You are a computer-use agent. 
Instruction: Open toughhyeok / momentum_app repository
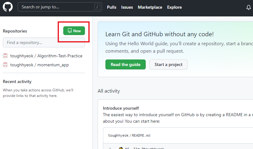[40, 65]
